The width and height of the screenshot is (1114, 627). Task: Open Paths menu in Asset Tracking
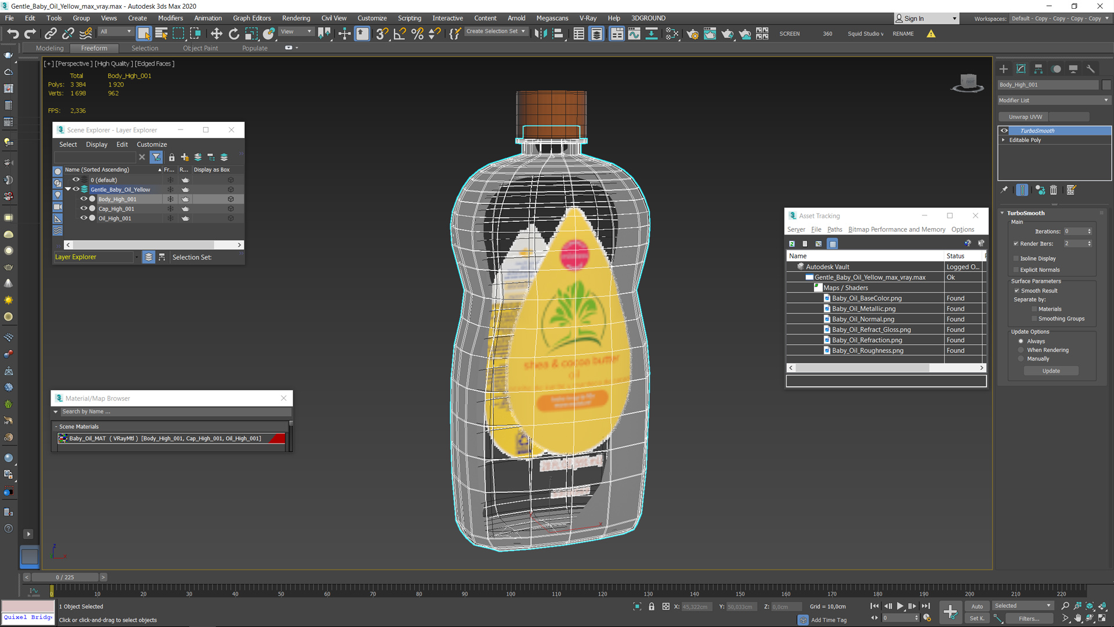(834, 229)
